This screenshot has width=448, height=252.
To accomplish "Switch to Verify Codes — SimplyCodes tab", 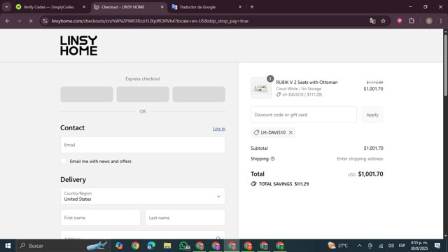I will [x=48, y=7].
